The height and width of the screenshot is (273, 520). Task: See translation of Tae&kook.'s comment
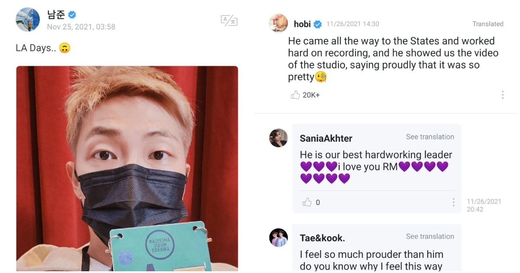coord(430,237)
